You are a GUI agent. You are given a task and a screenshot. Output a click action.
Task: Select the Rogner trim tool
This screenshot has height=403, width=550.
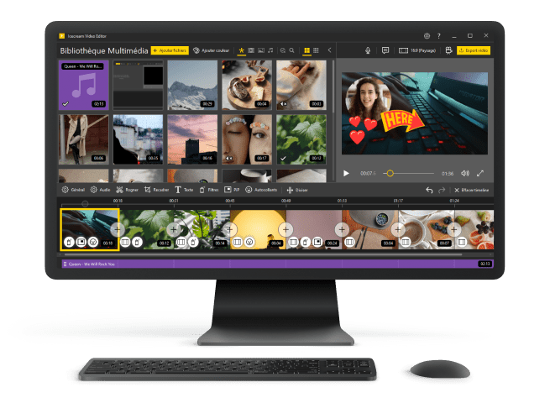tap(127, 190)
